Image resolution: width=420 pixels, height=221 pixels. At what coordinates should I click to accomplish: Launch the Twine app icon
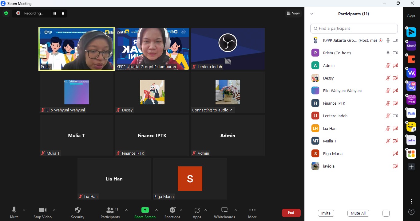[x=411, y=140]
